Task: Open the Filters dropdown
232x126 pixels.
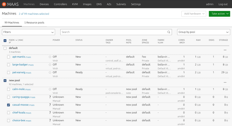Action: pos(28,32)
